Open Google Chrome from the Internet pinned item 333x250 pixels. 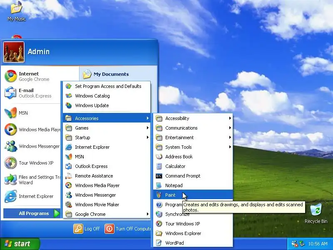click(32, 76)
